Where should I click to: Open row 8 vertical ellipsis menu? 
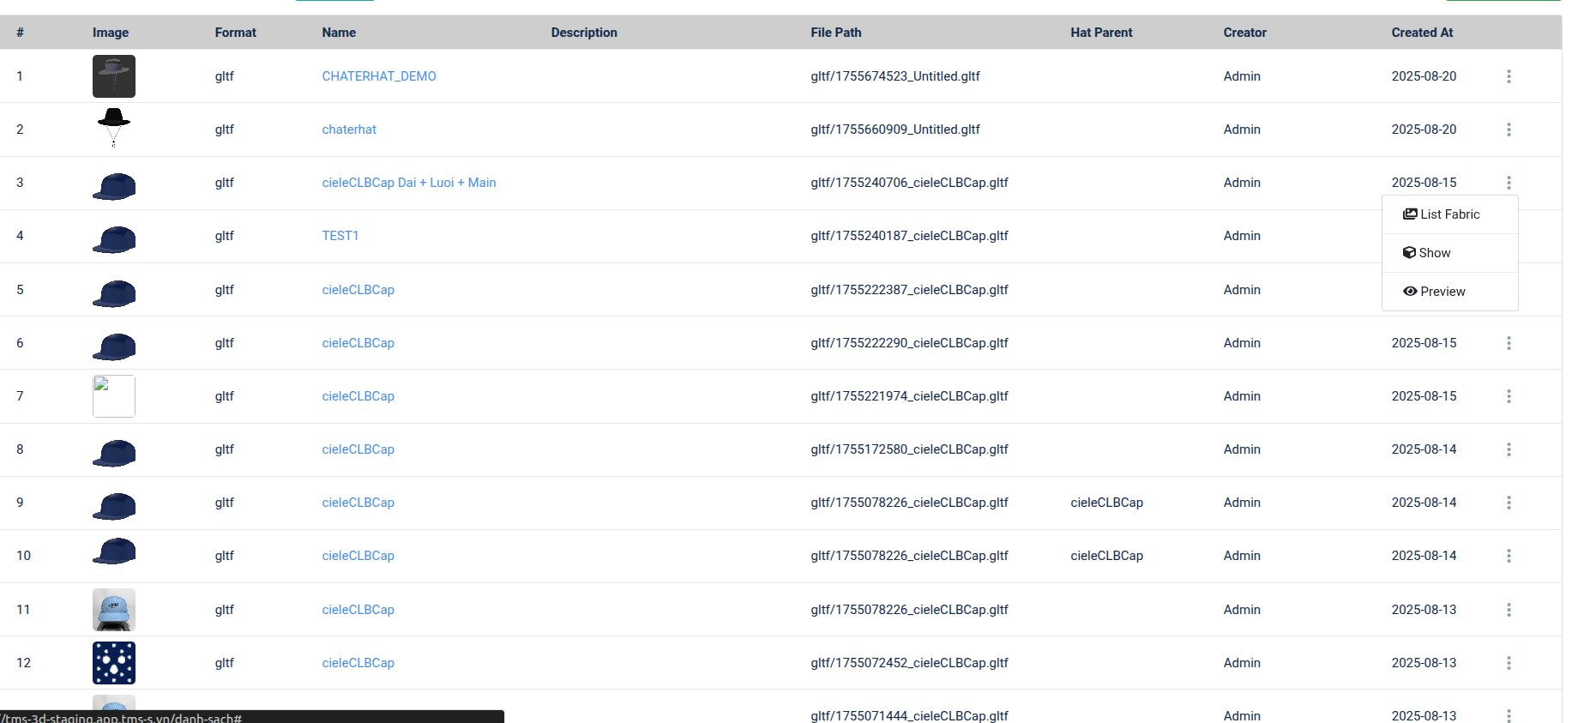point(1509,449)
